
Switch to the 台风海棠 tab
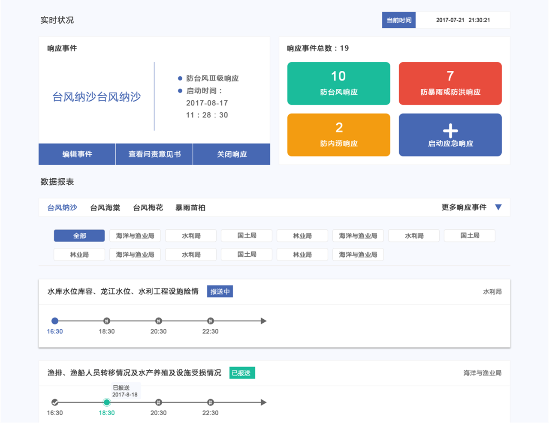[105, 208]
